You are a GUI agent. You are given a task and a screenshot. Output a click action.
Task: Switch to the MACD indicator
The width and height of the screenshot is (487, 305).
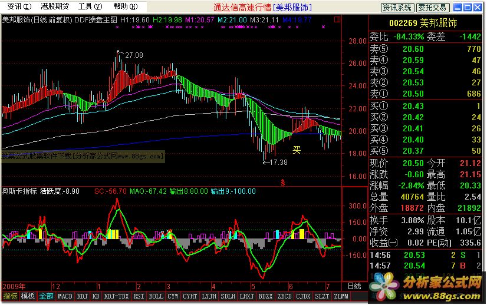click(x=65, y=296)
